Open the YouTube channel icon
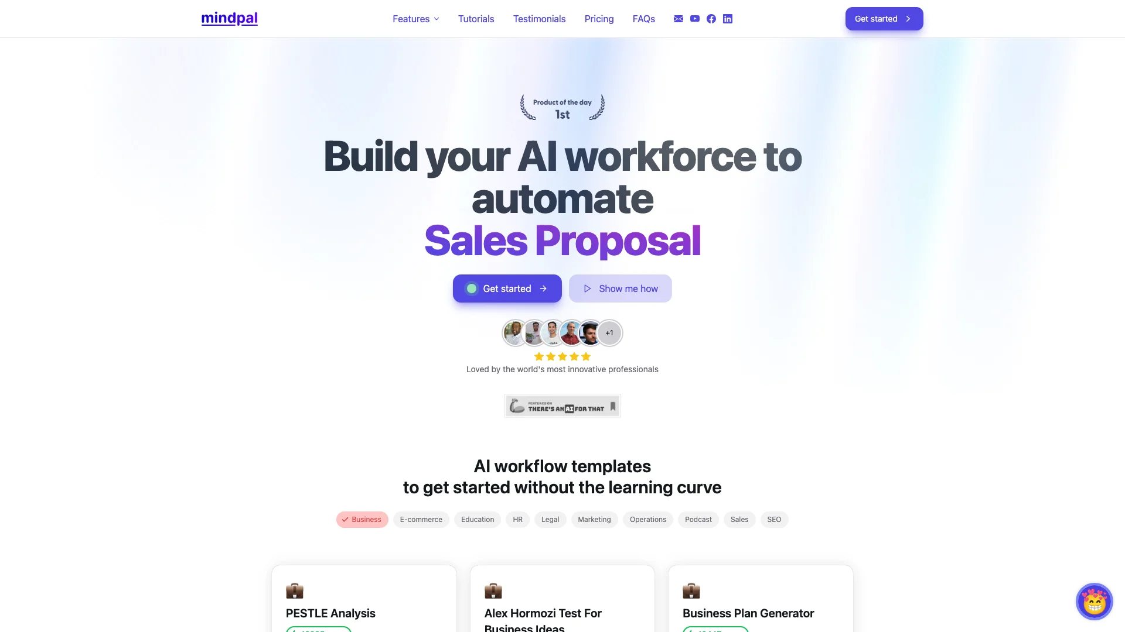The image size is (1125, 632). point(694,19)
